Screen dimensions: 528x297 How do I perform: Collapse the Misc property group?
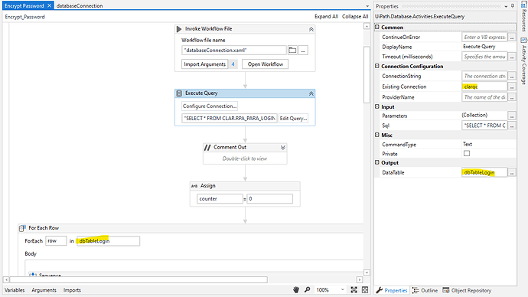click(377, 135)
